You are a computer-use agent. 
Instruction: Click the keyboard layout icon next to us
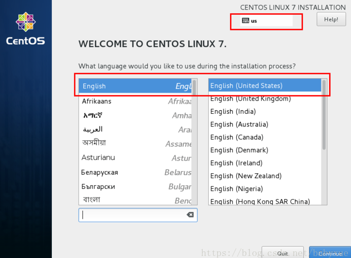click(x=245, y=21)
